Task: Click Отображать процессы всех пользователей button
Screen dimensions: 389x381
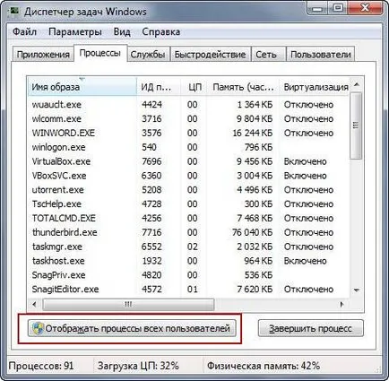Action: [x=132, y=328]
